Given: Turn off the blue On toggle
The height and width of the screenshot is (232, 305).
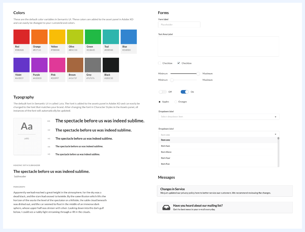Looking at the screenshot, I should click(x=185, y=92).
